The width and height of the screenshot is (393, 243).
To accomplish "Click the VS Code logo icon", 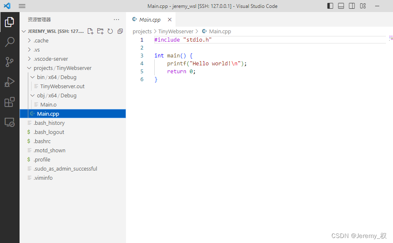I will 7,6.
